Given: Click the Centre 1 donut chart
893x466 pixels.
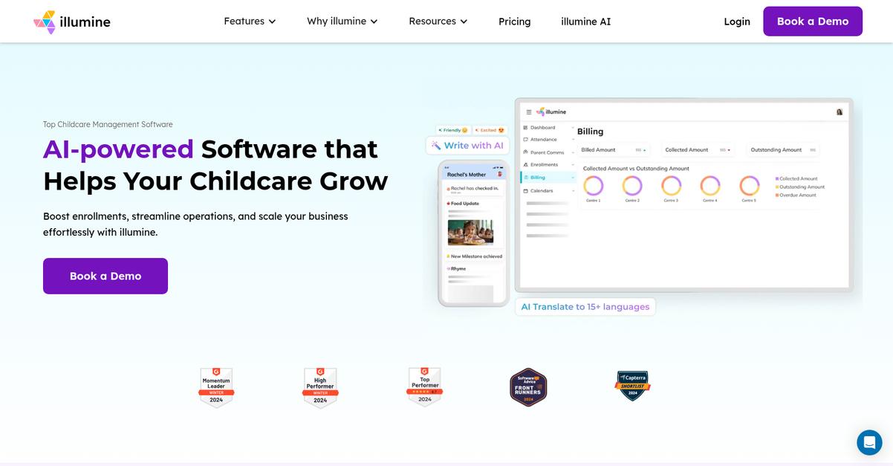Looking at the screenshot, I should click(x=593, y=186).
